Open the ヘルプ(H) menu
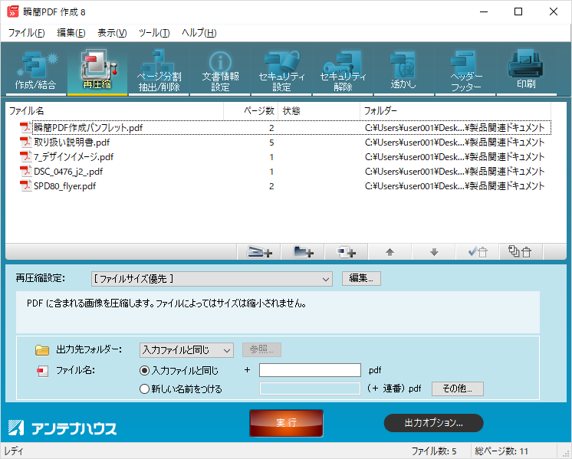 click(x=199, y=33)
